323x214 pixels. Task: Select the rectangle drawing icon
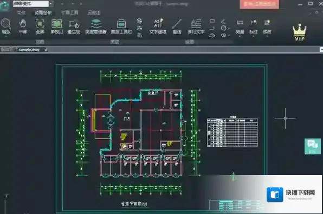(212, 21)
